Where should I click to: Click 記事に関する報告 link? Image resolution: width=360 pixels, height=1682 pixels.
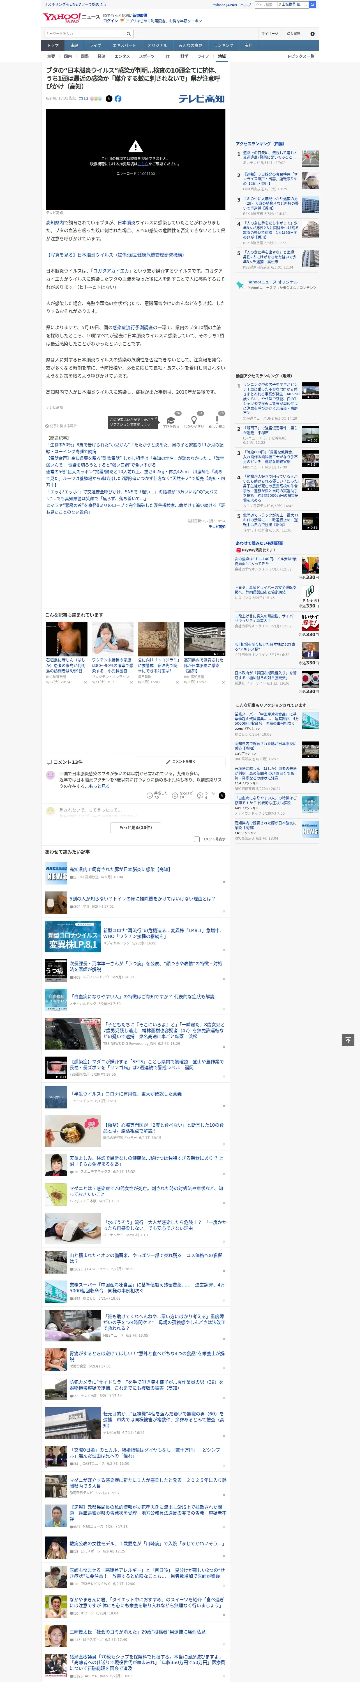pyautogui.click(x=61, y=426)
